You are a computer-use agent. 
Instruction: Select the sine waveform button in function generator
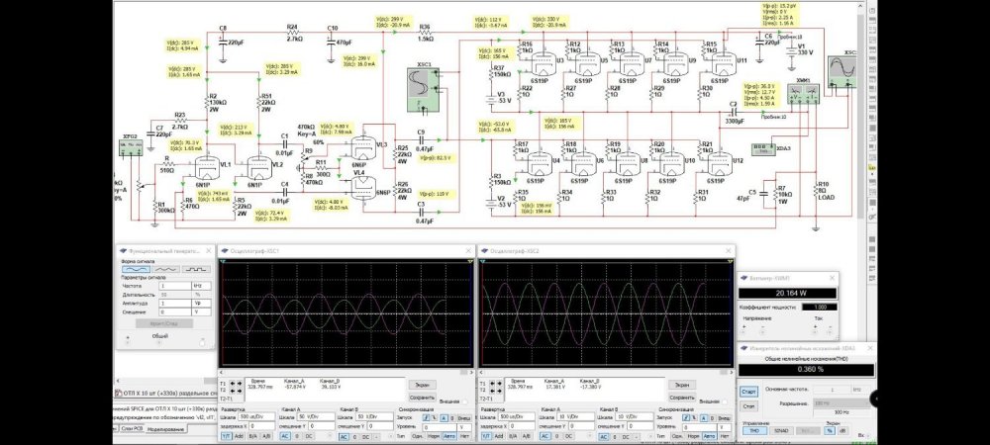click(x=136, y=269)
